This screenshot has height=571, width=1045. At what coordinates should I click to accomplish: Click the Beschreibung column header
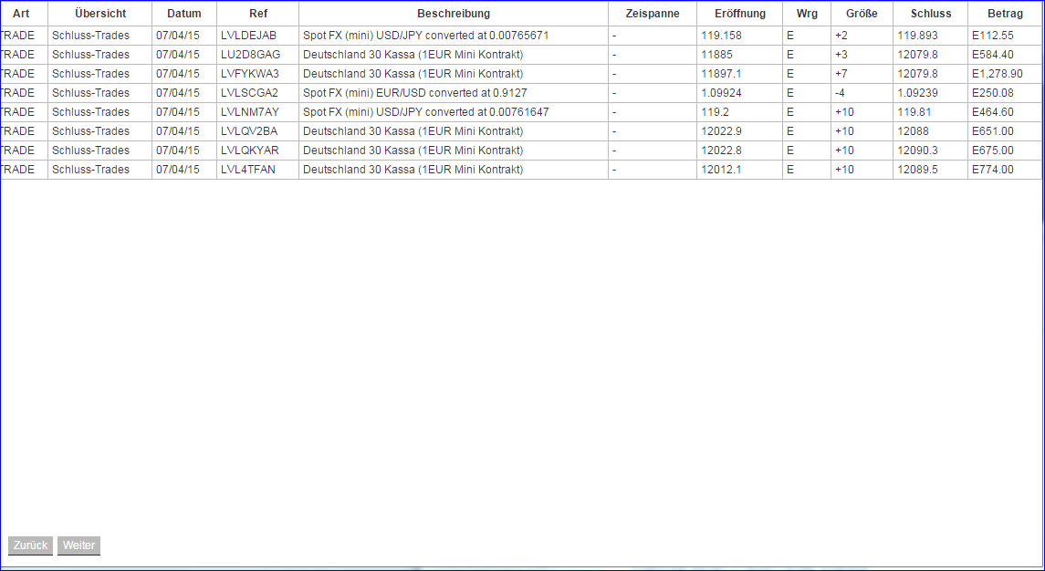click(x=454, y=13)
